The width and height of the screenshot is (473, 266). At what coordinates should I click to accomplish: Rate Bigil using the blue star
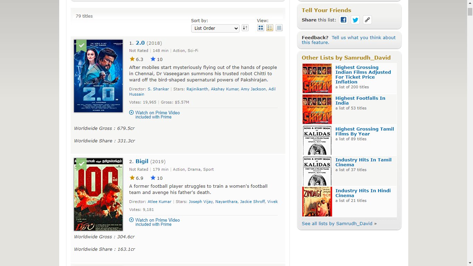153,178
